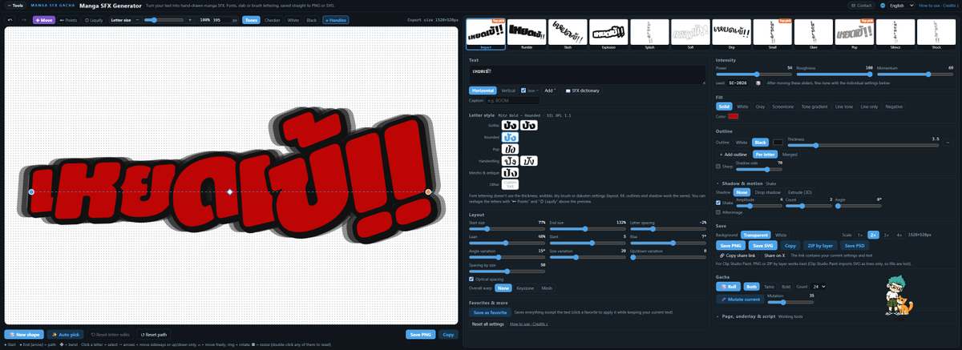Set export scale to 3x
Image resolution: width=962 pixels, height=350 pixels.
pyautogui.click(x=886, y=235)
